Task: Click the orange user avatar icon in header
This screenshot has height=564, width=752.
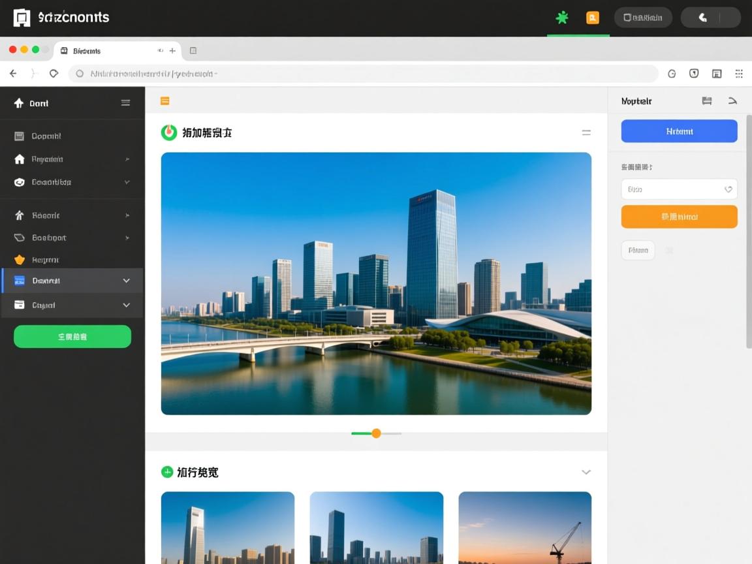Action: 592,18
